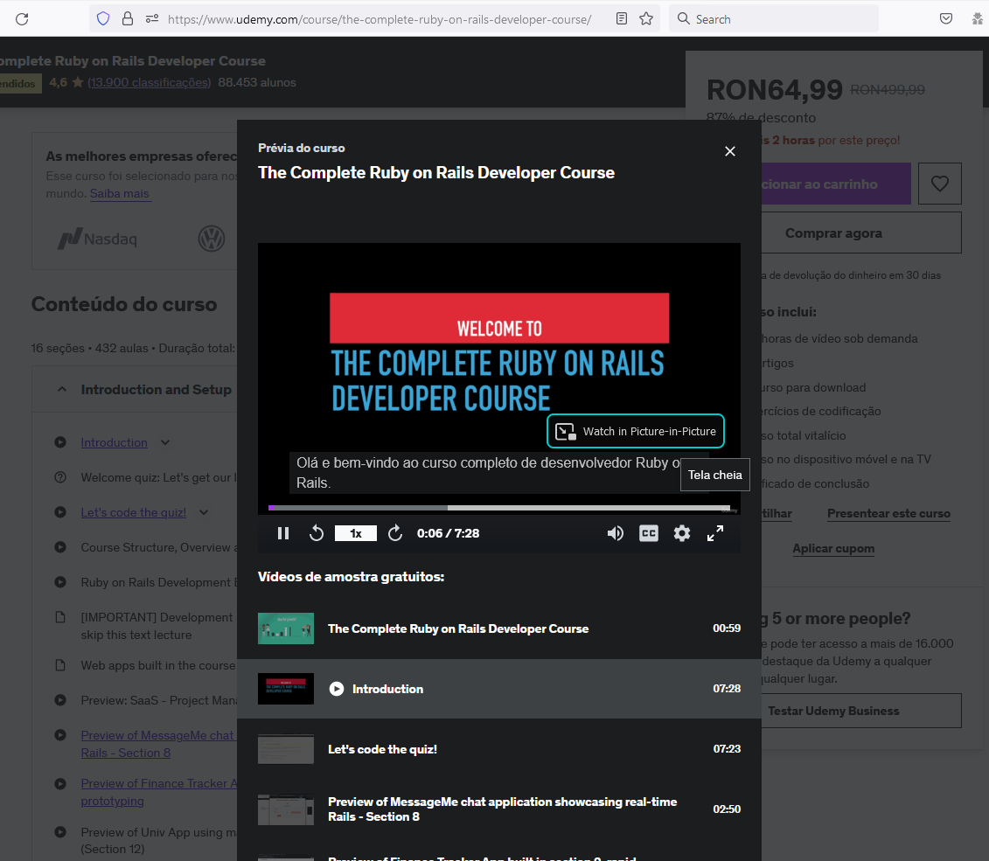Pause the video playback
Screen dimensions: 989x861
click(x=283, y=533)
